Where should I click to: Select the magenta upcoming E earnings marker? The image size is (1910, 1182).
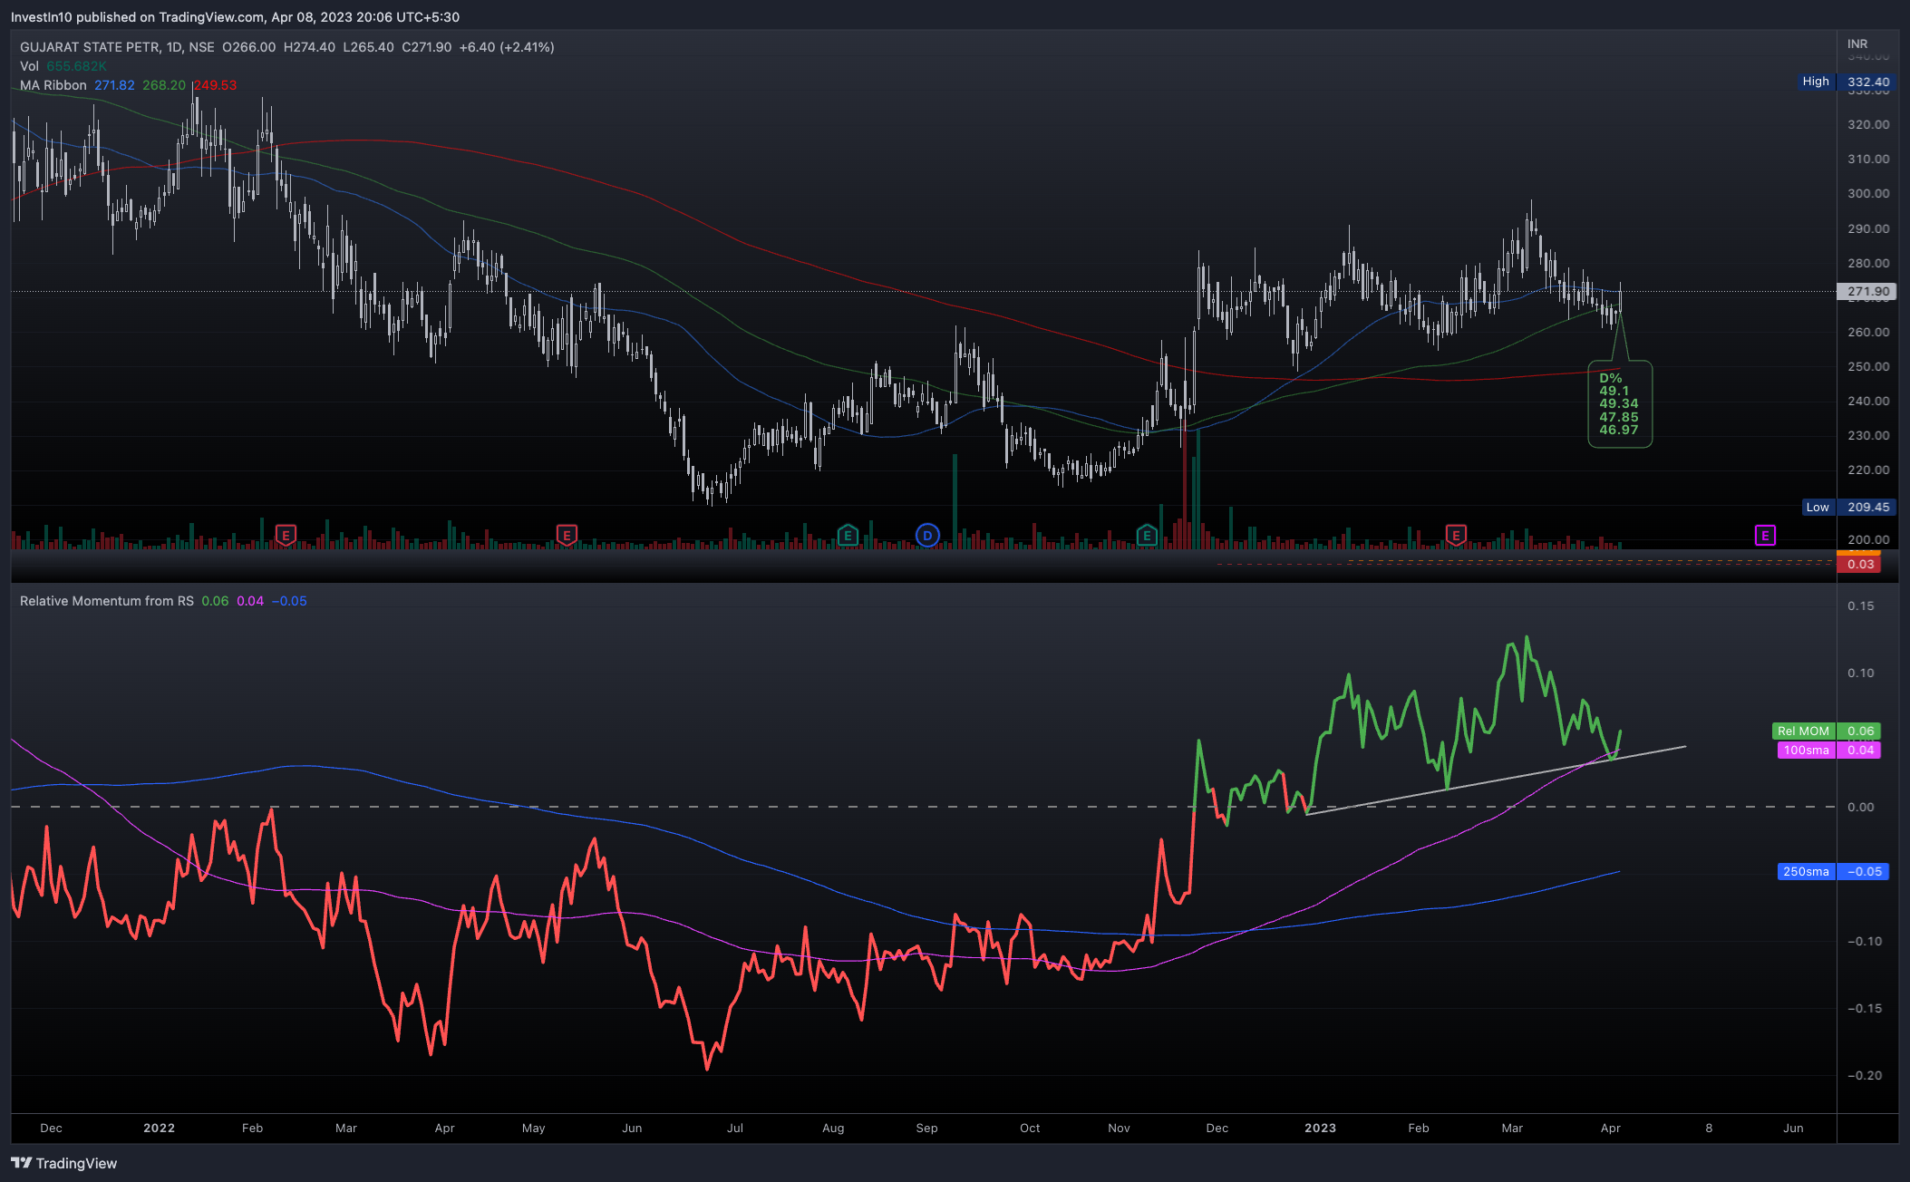(1765, 536)
